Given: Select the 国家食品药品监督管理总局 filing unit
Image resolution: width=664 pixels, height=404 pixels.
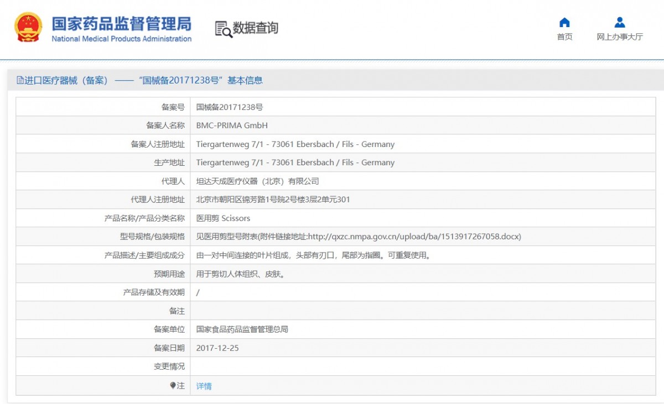Looking at the screenshot, I should click(242, 329).
